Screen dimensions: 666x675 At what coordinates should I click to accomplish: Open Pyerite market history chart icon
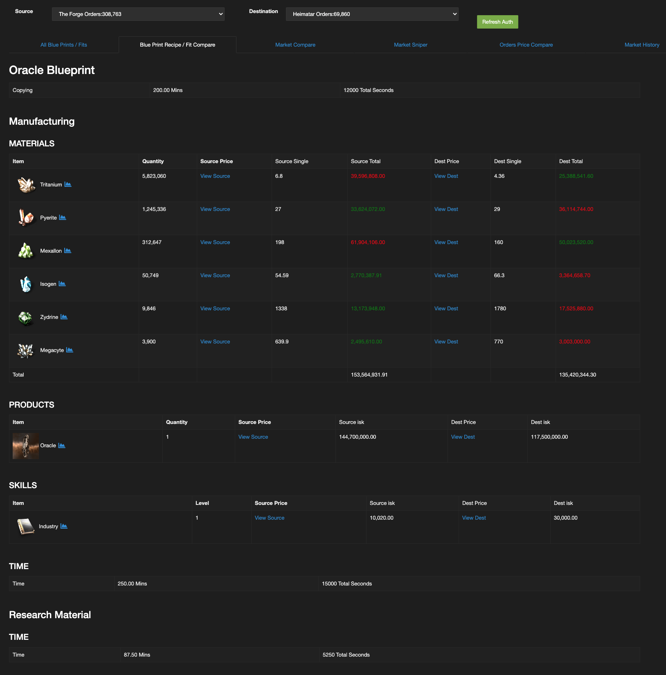tap(63, 218)
